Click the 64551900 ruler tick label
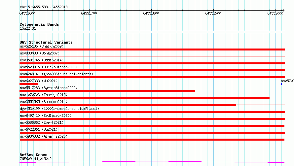The height and width of the screenshot is (166, 294). point(213,13)
